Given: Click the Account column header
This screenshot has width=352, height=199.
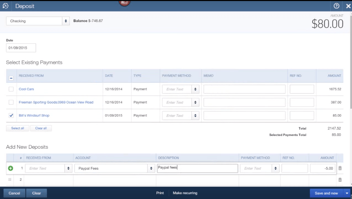Looking at the screenshot, I should (x=83, y=158).
